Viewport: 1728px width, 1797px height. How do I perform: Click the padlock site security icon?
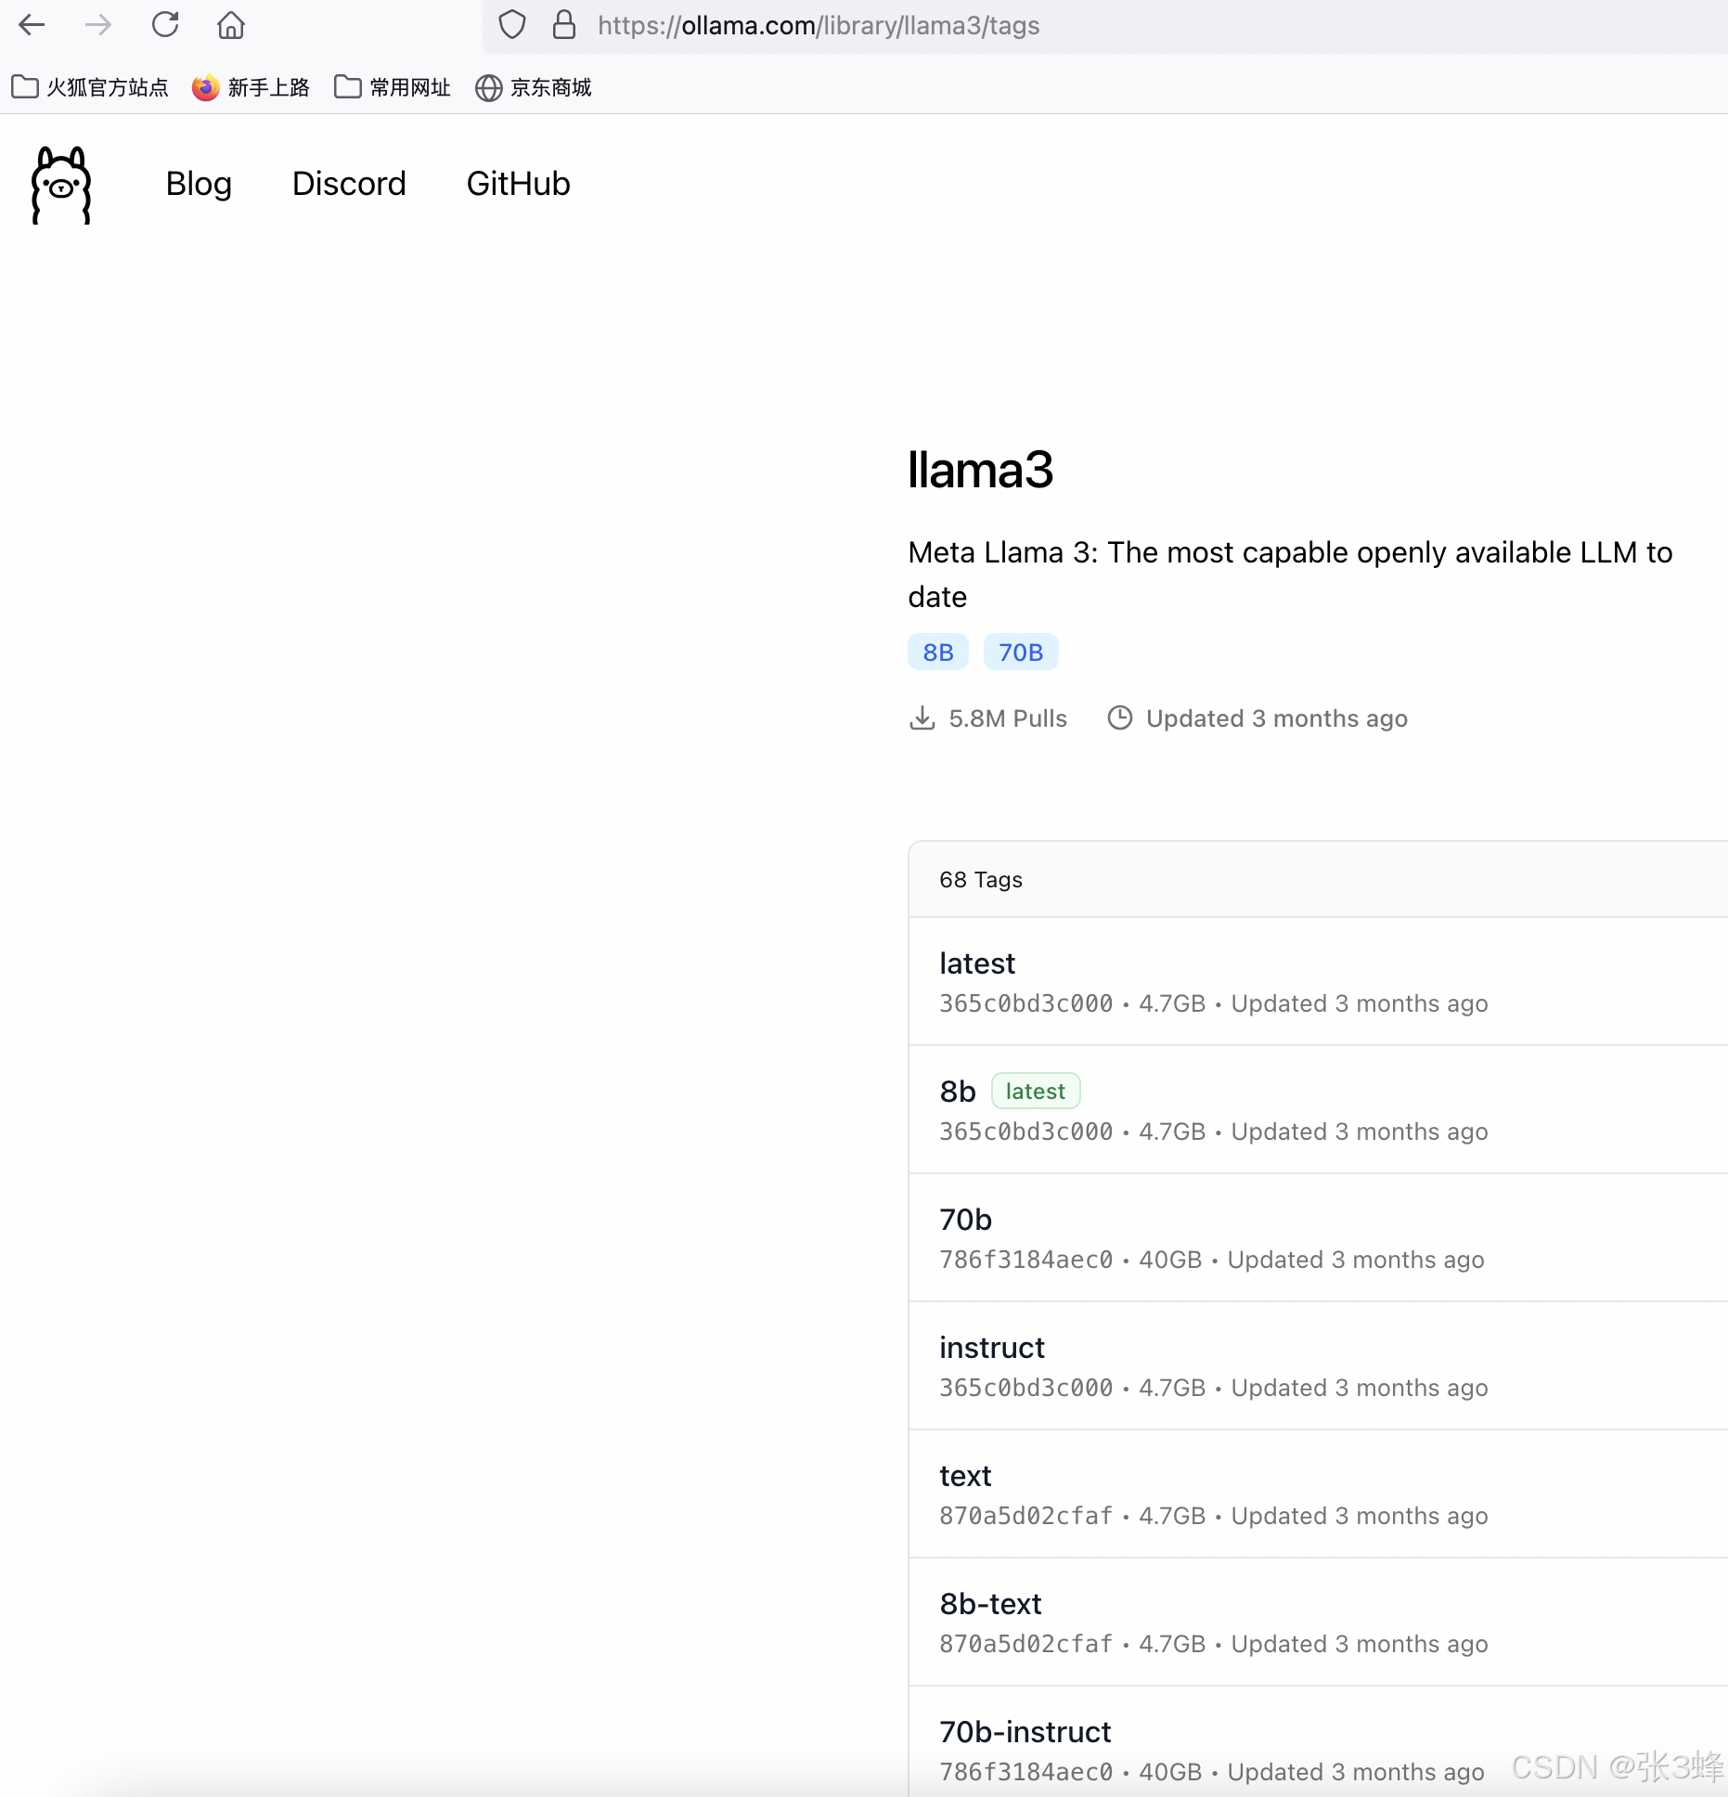[x=564, y=25]
